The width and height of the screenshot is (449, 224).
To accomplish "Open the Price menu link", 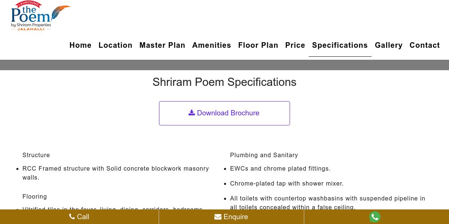I will (x=295, y=45).
